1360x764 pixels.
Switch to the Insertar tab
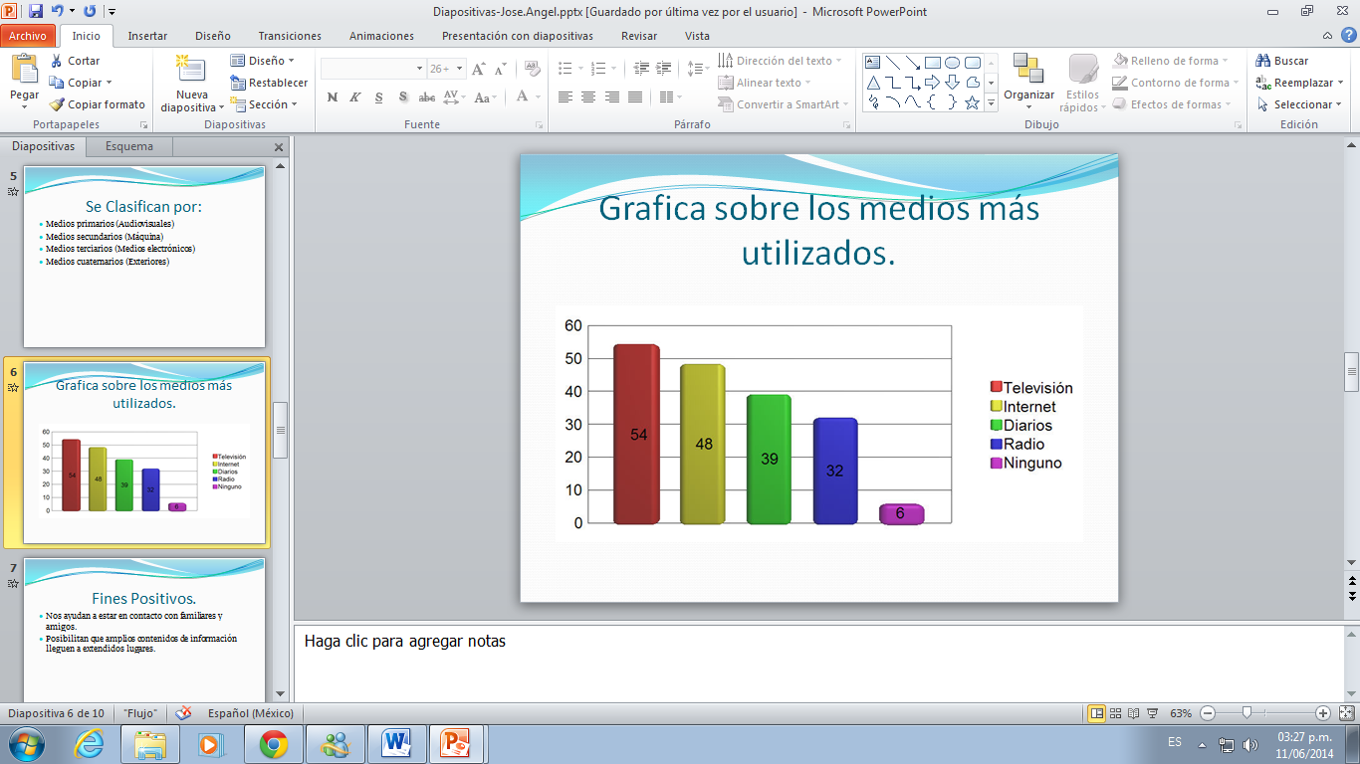pyautogui.click(x=147, y=36)
